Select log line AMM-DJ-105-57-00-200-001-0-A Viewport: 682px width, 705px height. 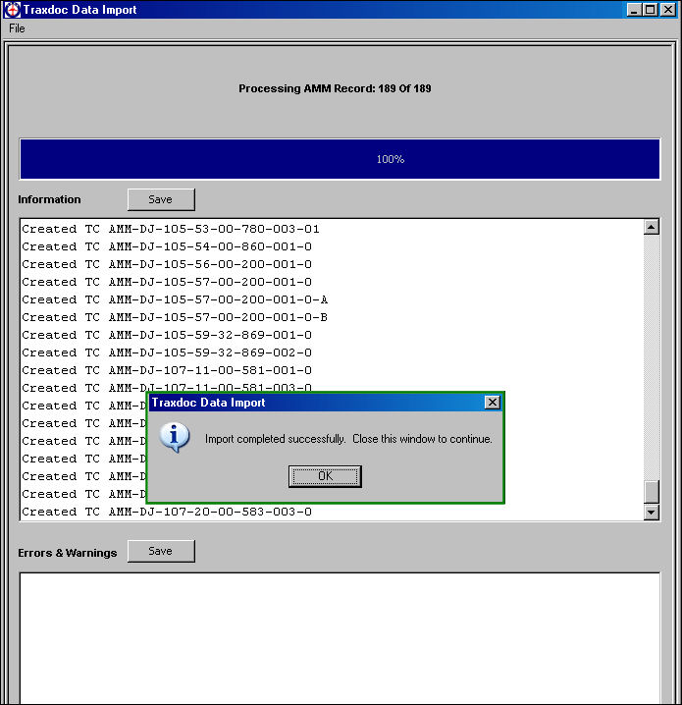point(175,299)
